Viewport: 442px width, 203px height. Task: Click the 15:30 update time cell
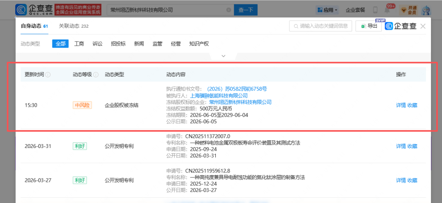[x=31, y=105]
